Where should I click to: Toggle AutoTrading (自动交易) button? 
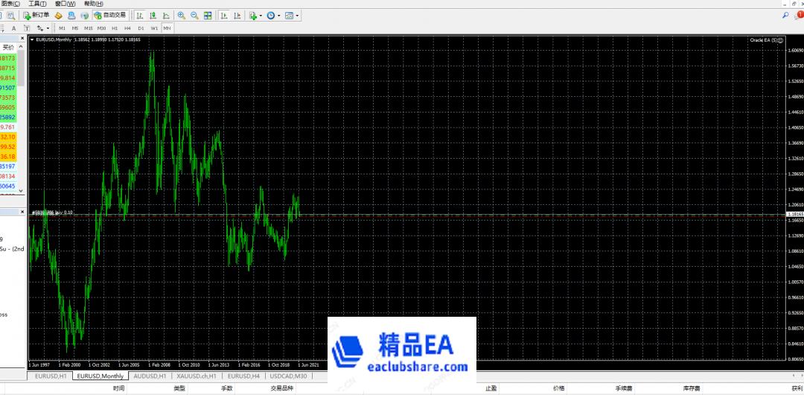pos(109,15)
